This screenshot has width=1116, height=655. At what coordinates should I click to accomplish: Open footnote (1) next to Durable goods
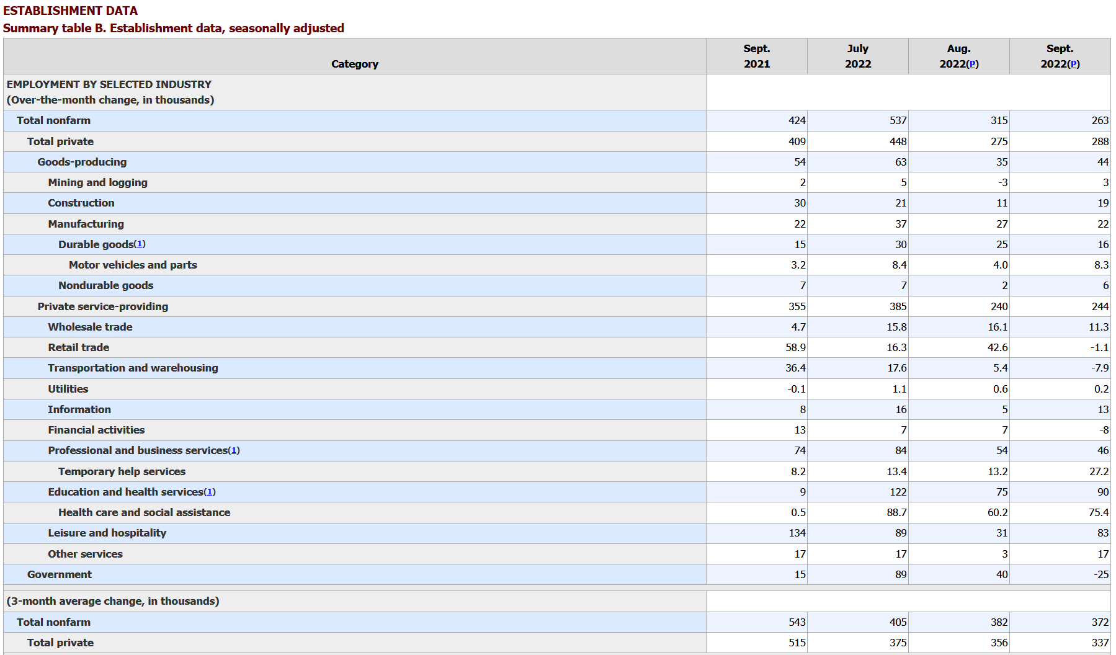(140, 244)
